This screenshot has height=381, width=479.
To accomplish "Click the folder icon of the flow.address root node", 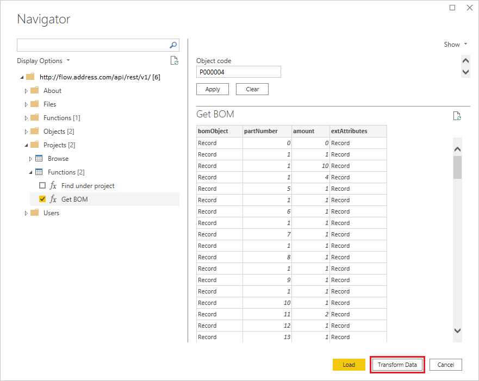I will pos(30,77).
